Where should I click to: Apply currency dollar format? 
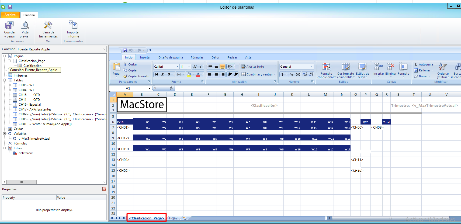282,74
